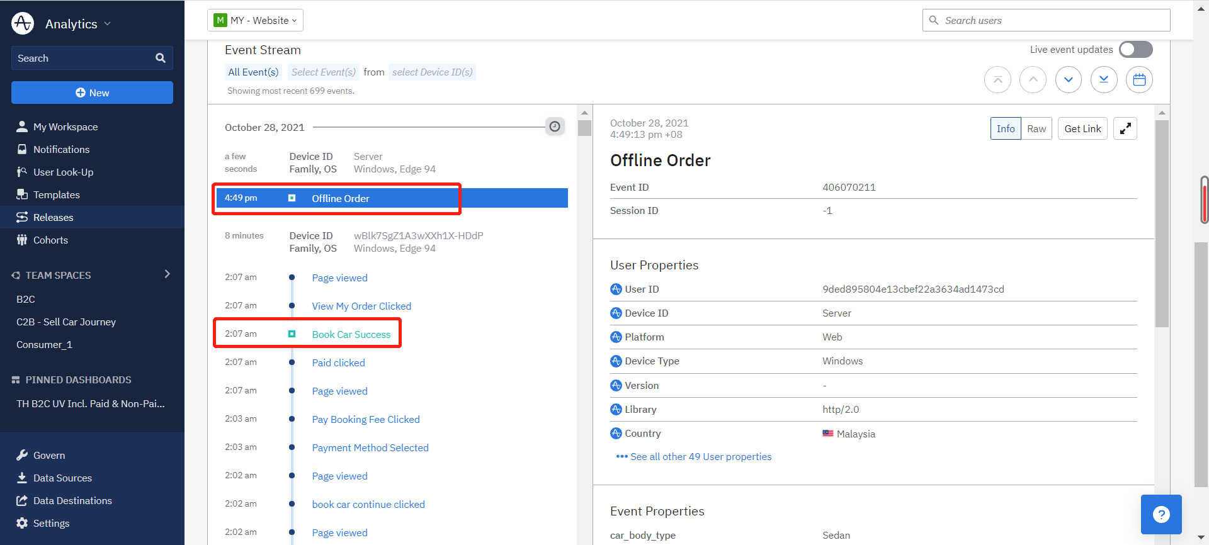Open C2B - Sell Car Journey space
Viewport: 1209px width, 545px height.
click(x=66, y=322)
